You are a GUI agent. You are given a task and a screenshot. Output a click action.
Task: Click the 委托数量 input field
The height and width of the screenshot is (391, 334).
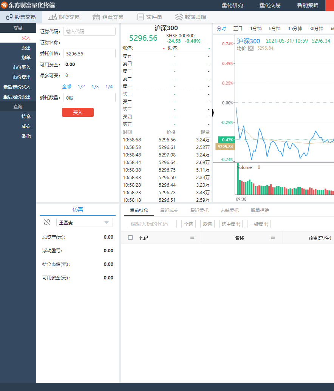click(89, 98)
